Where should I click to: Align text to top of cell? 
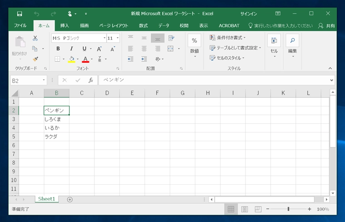coord(131,38)
